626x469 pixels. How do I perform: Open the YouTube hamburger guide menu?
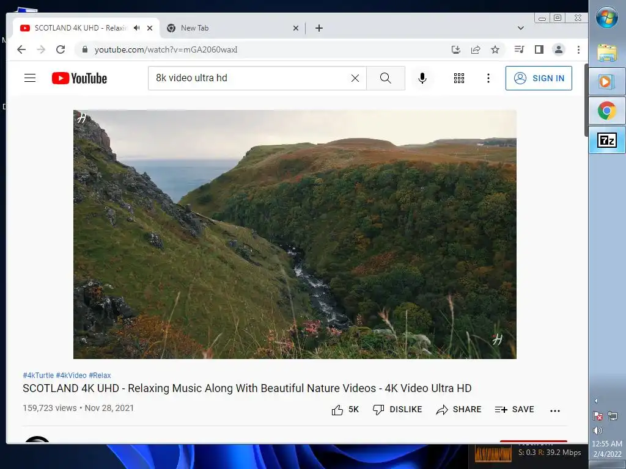tap(30, 78)
